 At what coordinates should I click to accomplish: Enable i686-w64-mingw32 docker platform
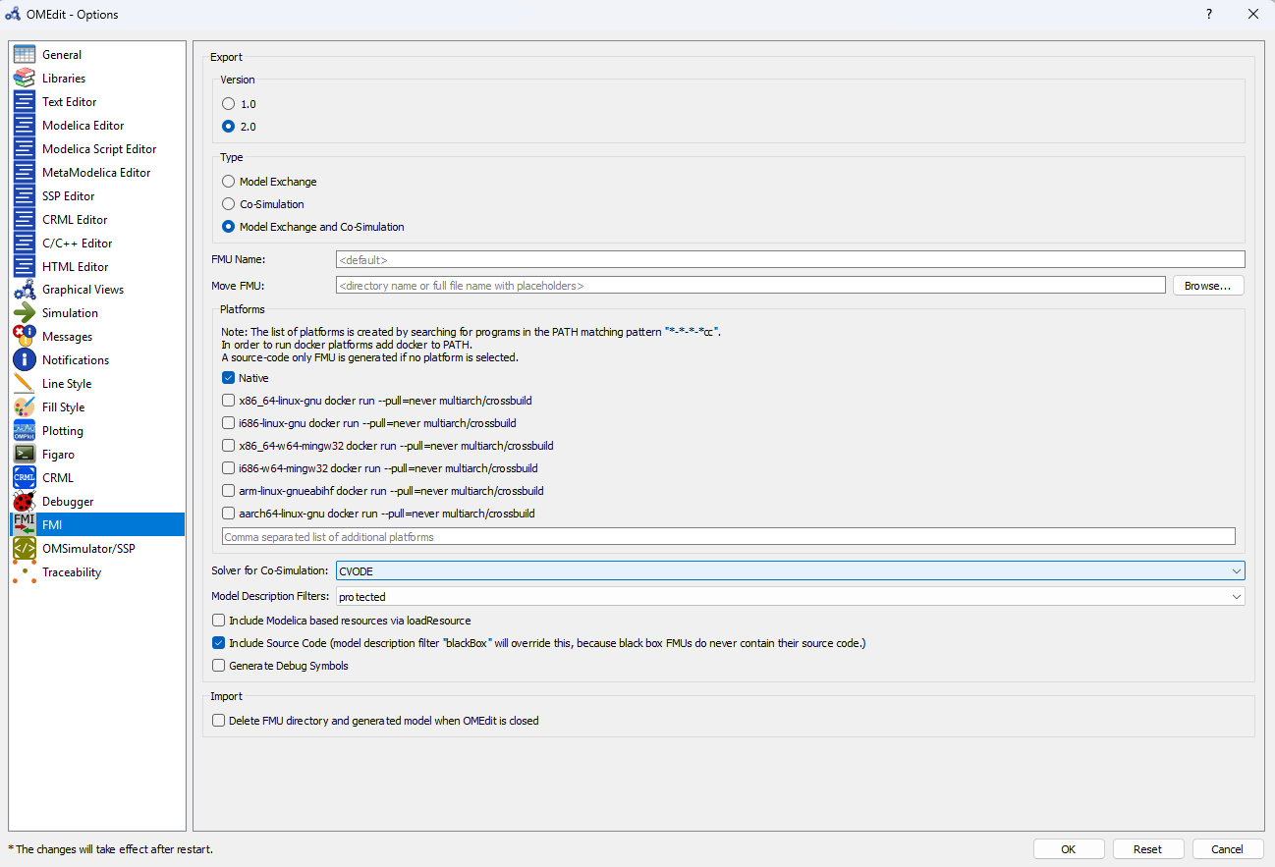click(229, 468)
